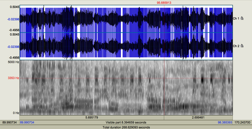
Task: Play the 5.695179 segment before the cursor
Action: (92, 118)
